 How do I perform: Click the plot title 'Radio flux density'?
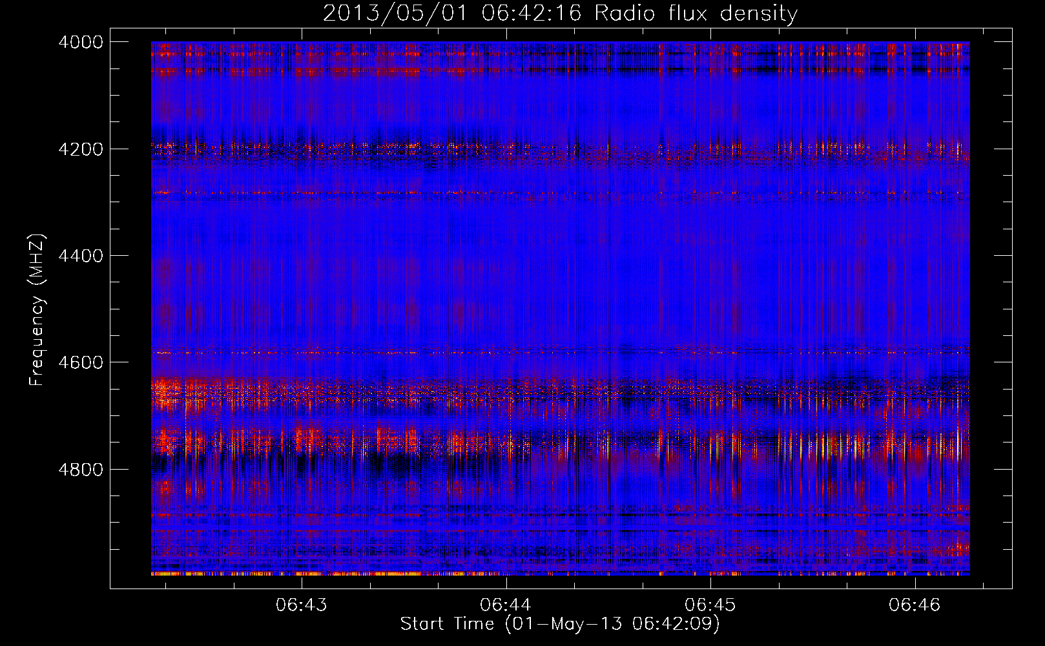point(696,13)
